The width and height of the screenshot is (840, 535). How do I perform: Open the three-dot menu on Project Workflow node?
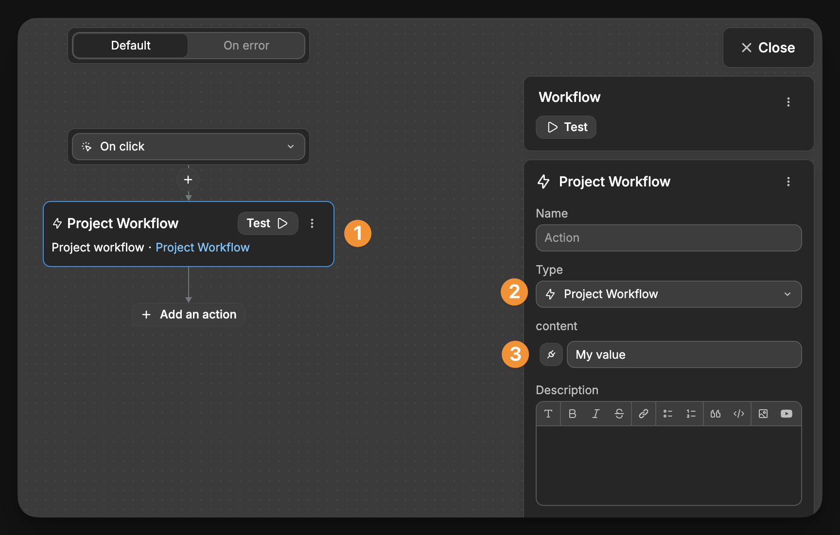tap(312, 223)
